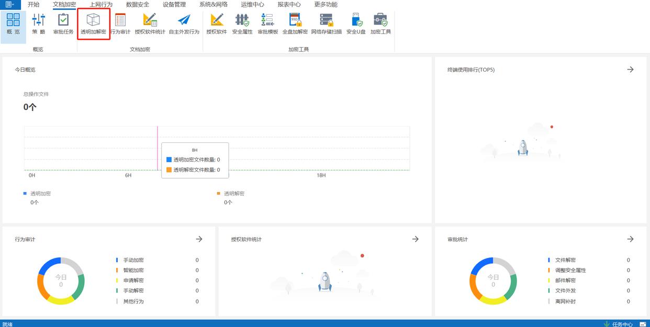Screen dimensions: 650x327
Task: Click the 策略 sliders icon
Action: pyautogui.click(x=38, y=24)
